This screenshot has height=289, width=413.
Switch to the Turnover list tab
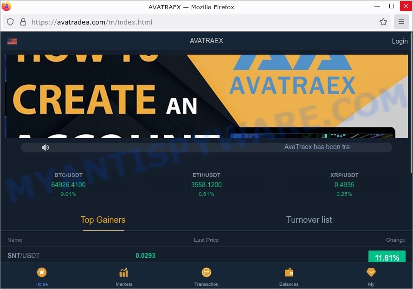coord(309,220)
